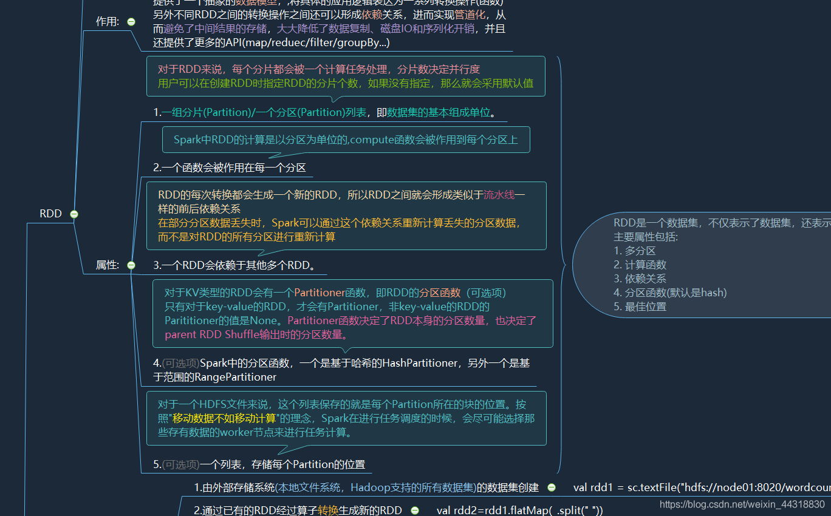The width and height of the screenshot is (831, 516).
Task: Select the 作用: topic label
Action: pos(108,22)
